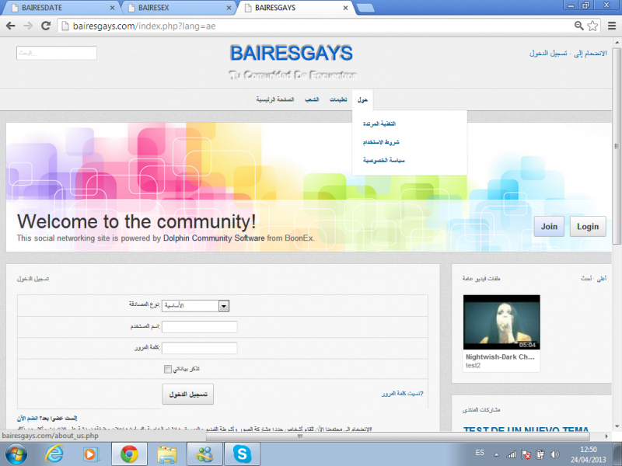Close the BAIRESGAYS tab

click(345, 8)
